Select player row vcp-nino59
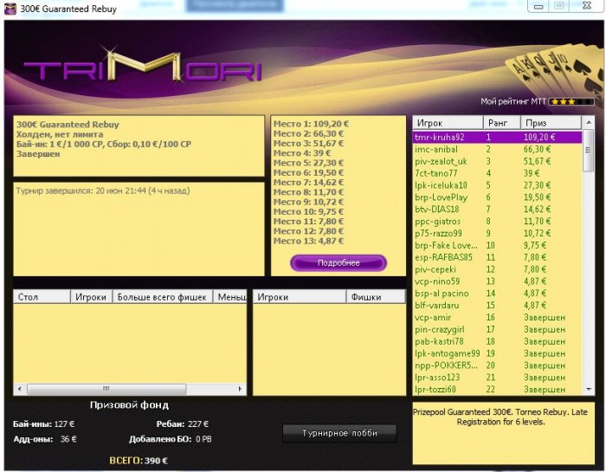This screenshot has width=606, height=472. 498,281
